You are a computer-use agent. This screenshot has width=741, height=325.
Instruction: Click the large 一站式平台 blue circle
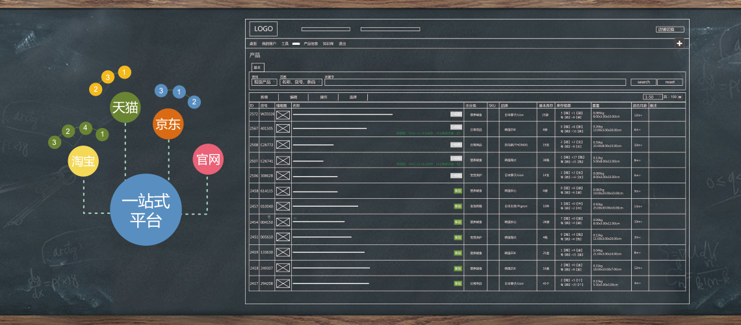point(146,209)
